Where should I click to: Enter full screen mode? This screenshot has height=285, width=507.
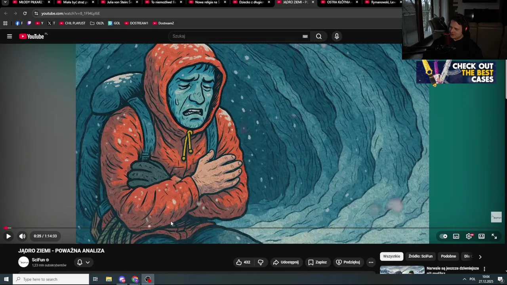point(494,236)
